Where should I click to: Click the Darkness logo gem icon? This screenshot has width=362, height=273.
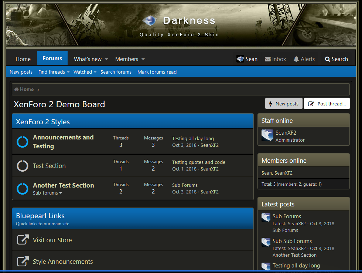click(x=149, y=21)
